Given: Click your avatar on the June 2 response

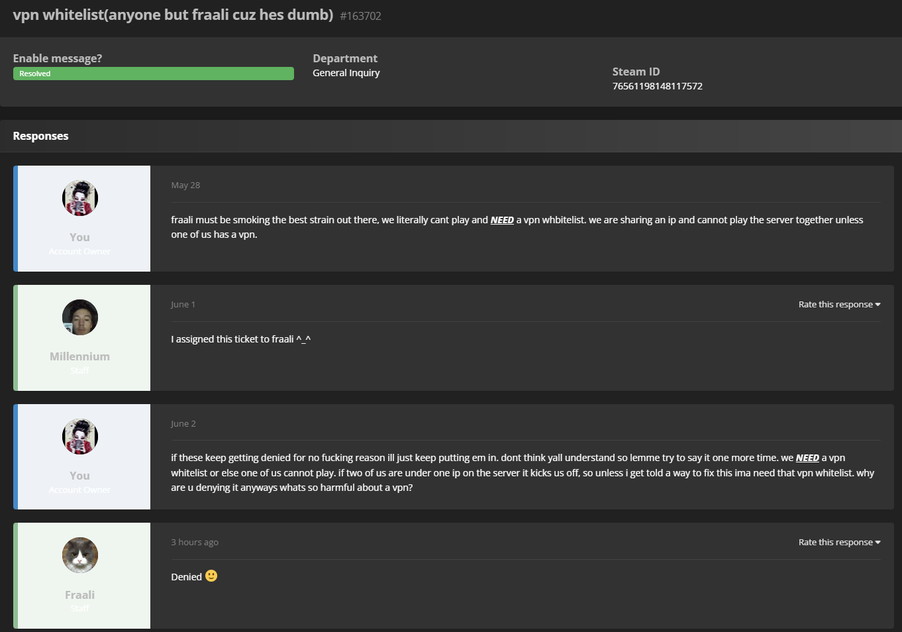Looking at the screenshot, I should click(80, 437).
